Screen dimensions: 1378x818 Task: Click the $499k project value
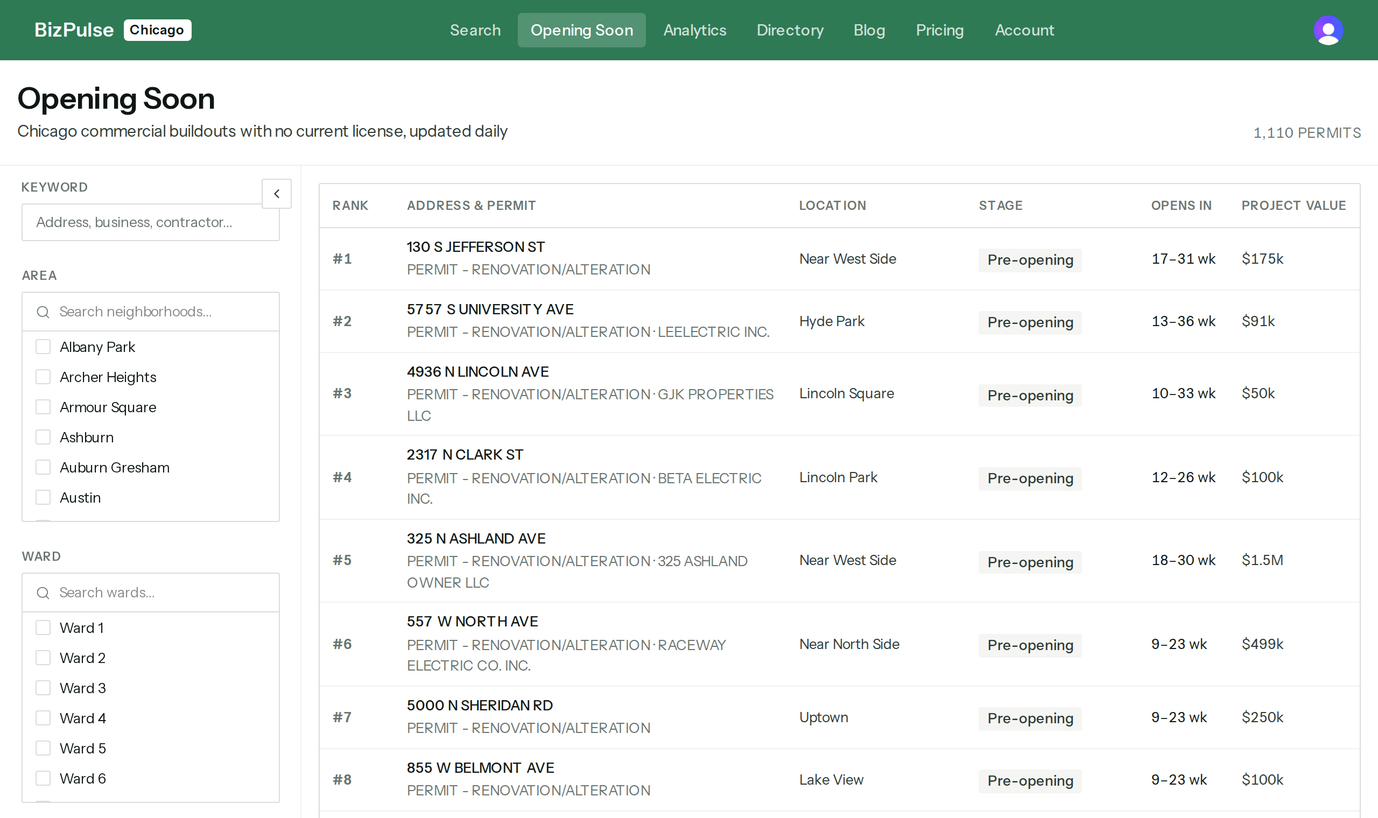pyautogui.click(x=1262, y=644)
